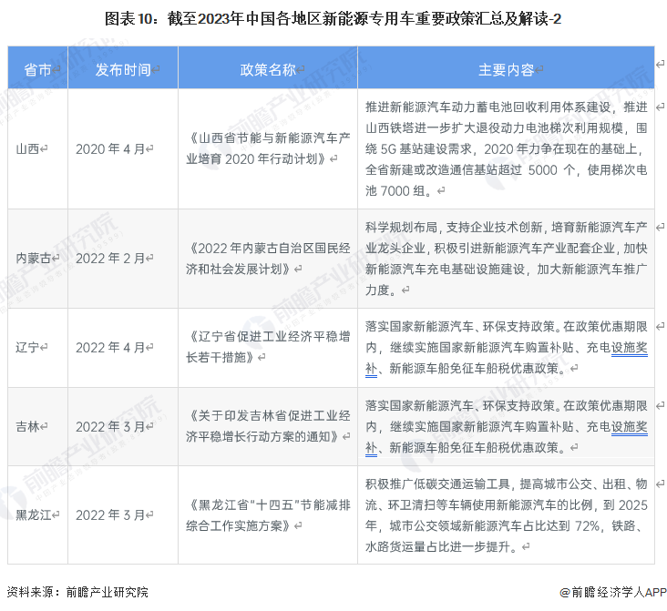This screenshot has height=611, width=667.
Task: Click the 黑龙江 province cell
Action: 34,514
